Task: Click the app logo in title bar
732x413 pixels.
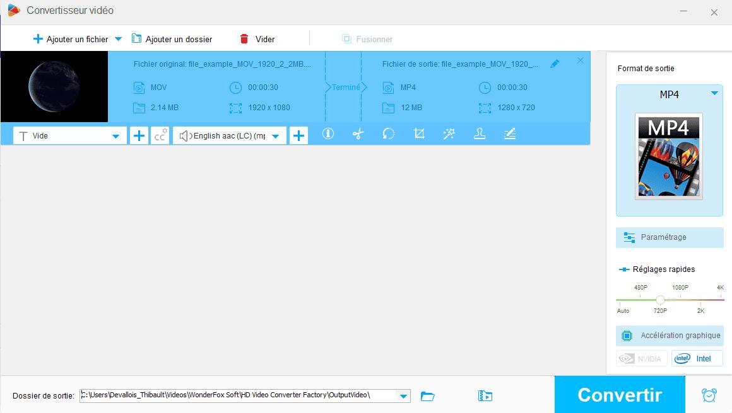Action: [13, 10]
